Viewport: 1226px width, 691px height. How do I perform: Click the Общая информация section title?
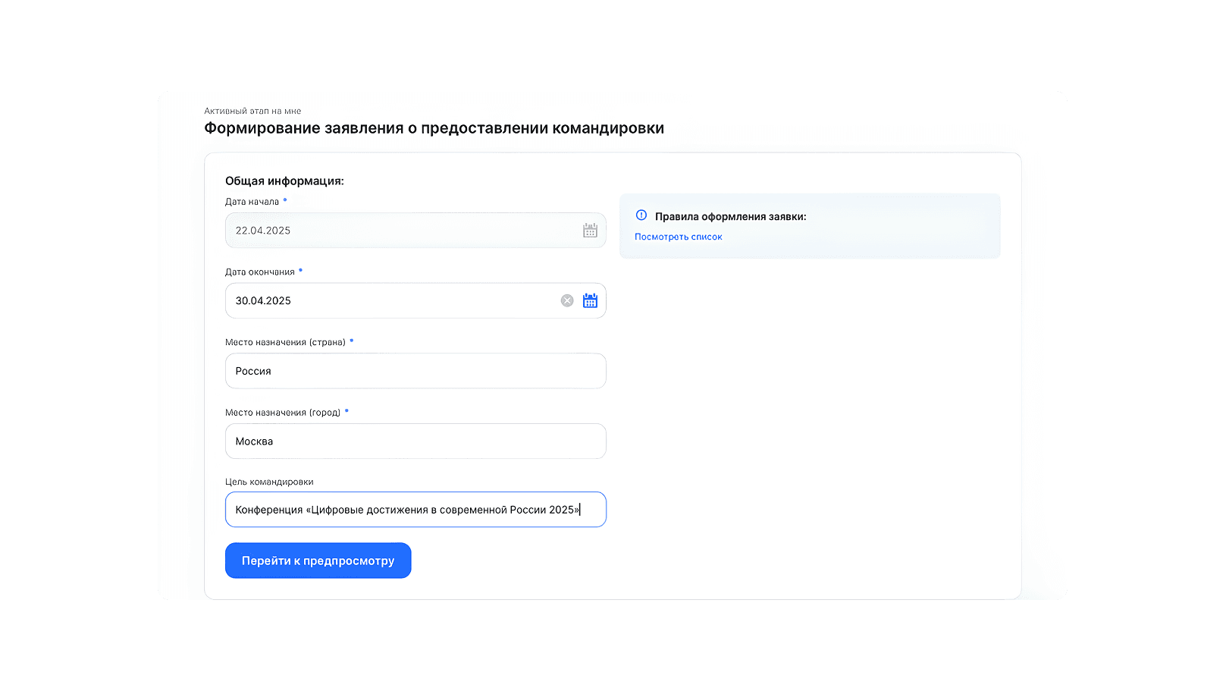(284, 181)
